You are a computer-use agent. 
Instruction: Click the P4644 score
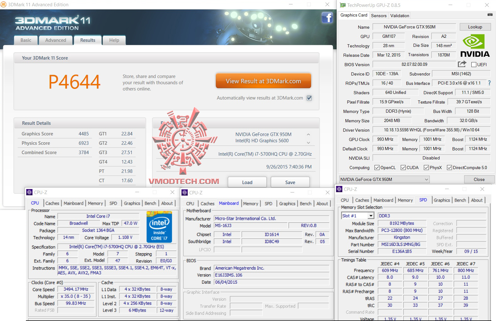pos(74,82)
